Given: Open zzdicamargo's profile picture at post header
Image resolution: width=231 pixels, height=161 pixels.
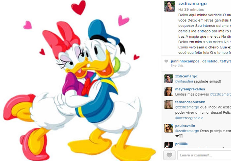Looking at the screenshot, I should 170,6.
